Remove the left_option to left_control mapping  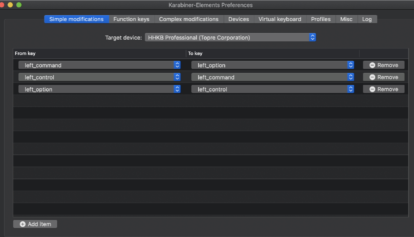(384, 89)
